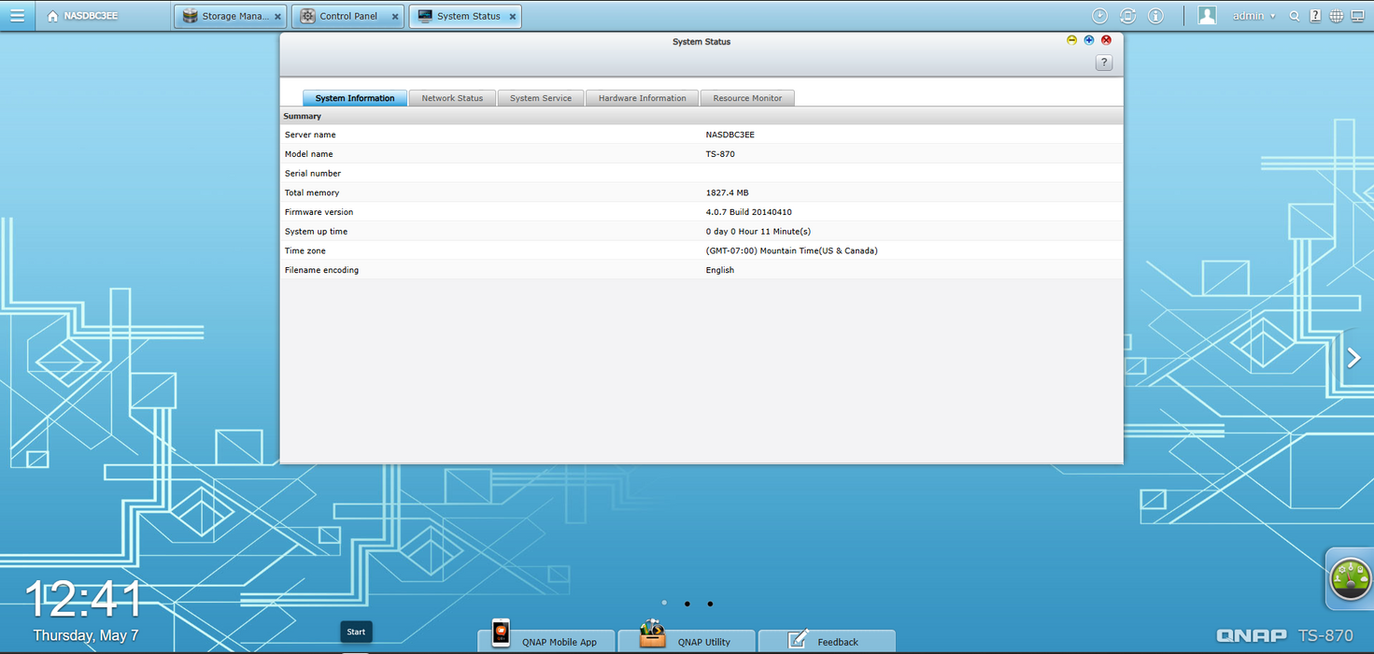Click the Thursday, May 7 date
The height and width of the screenshot is (654, 1374).
pyautogui.click(x=85, y=635)
